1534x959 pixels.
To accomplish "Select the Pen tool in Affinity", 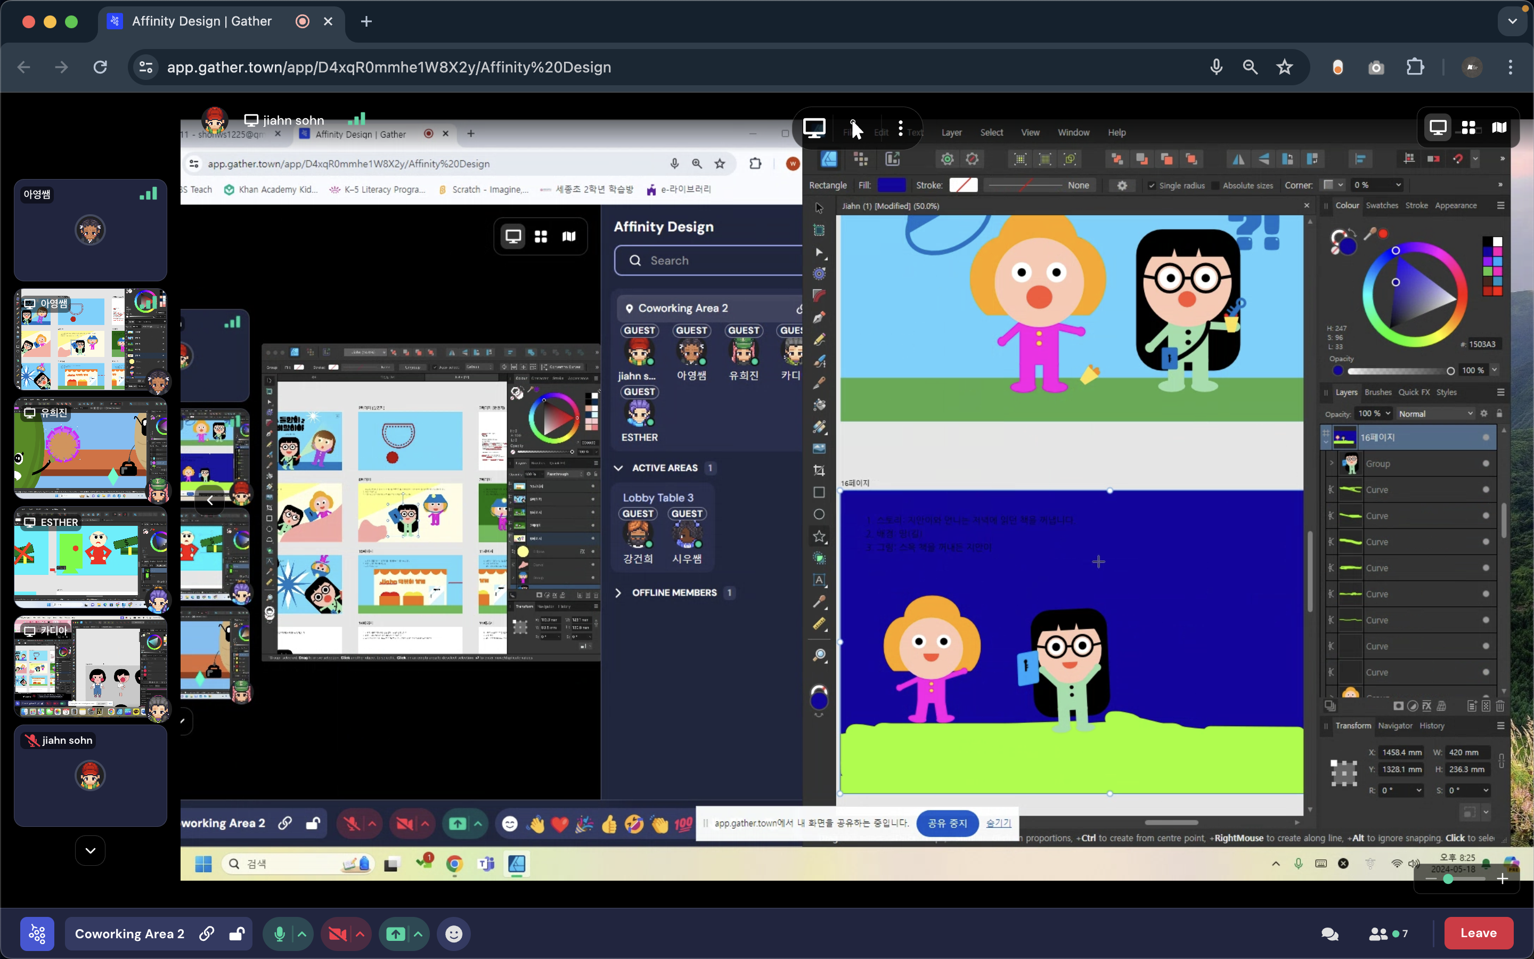I will [819, 317].
